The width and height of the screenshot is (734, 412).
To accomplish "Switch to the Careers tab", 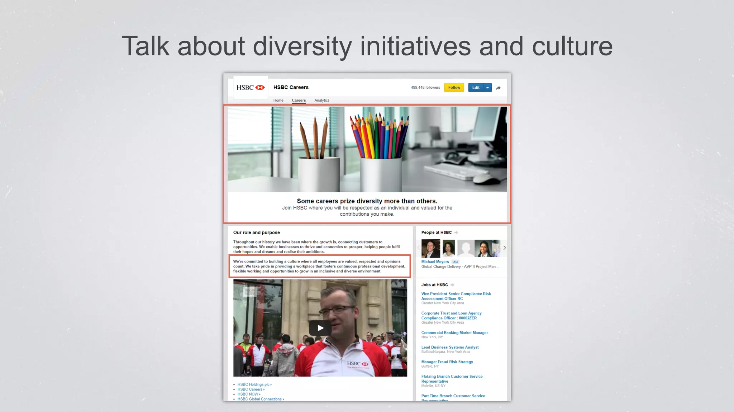I will pos(299,100).
